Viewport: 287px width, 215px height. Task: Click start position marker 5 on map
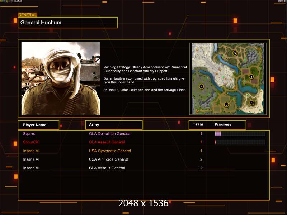(235, 53)
